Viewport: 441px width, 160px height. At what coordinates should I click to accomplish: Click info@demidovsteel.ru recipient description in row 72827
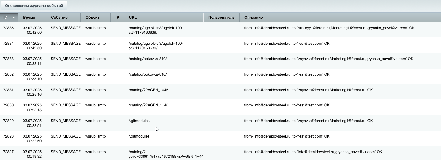[x=313, y=152]
